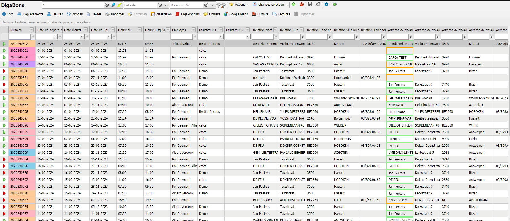510x221 pixels.
Task: Open the Employés column header dropdown
Action: (x=194, y=30)
